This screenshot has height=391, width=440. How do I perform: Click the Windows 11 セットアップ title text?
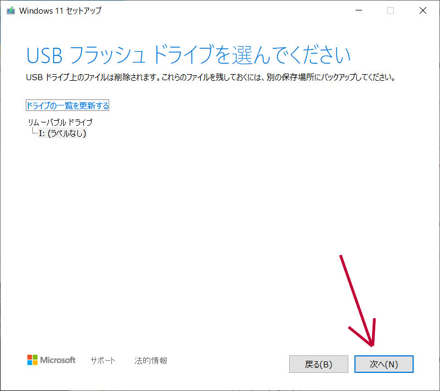point(60,11)
